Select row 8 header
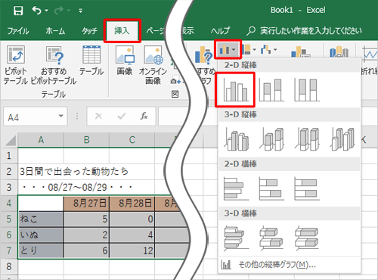The image size is (378, 280). click(x=9, y=266)
